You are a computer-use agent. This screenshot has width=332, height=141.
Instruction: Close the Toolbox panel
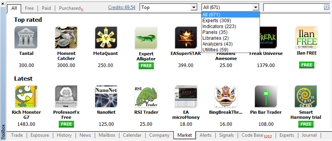pyautogui.click(x=3, y=4)
